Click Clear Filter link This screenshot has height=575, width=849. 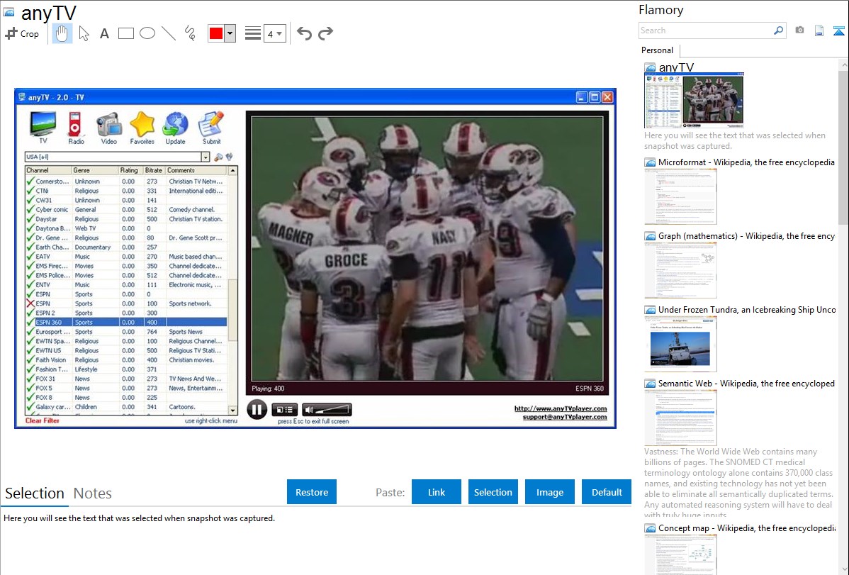pyautogui.click(x=43, y=420)
